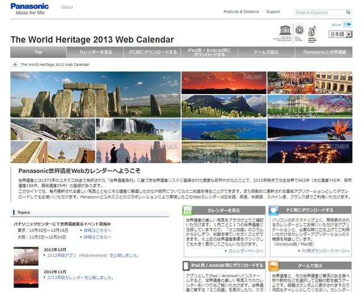The image size is (363, 292).
Task: Open the JUNE waterfalls thumbnail
Action: (138, 129)
